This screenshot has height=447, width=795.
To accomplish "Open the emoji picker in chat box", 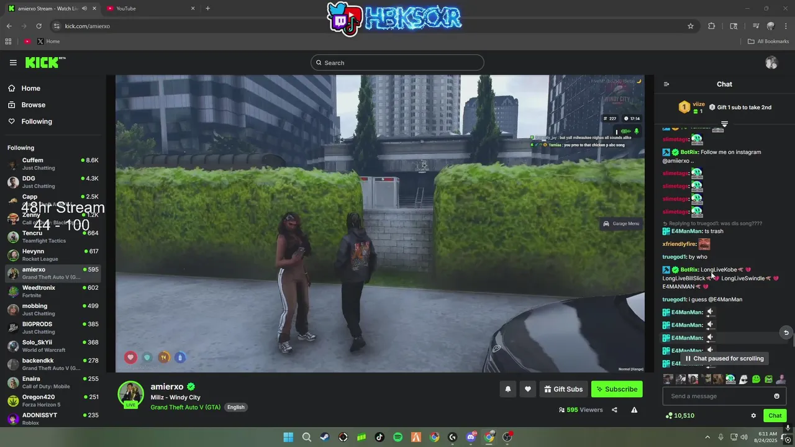I will (776, 396).
